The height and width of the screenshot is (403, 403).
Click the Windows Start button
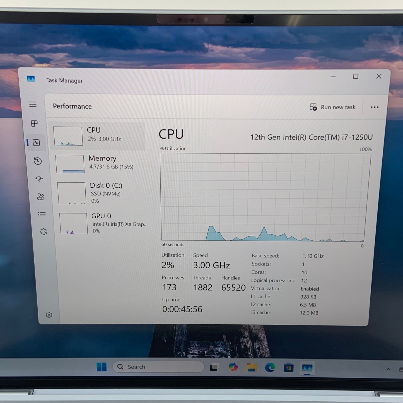tap(102, 368)
